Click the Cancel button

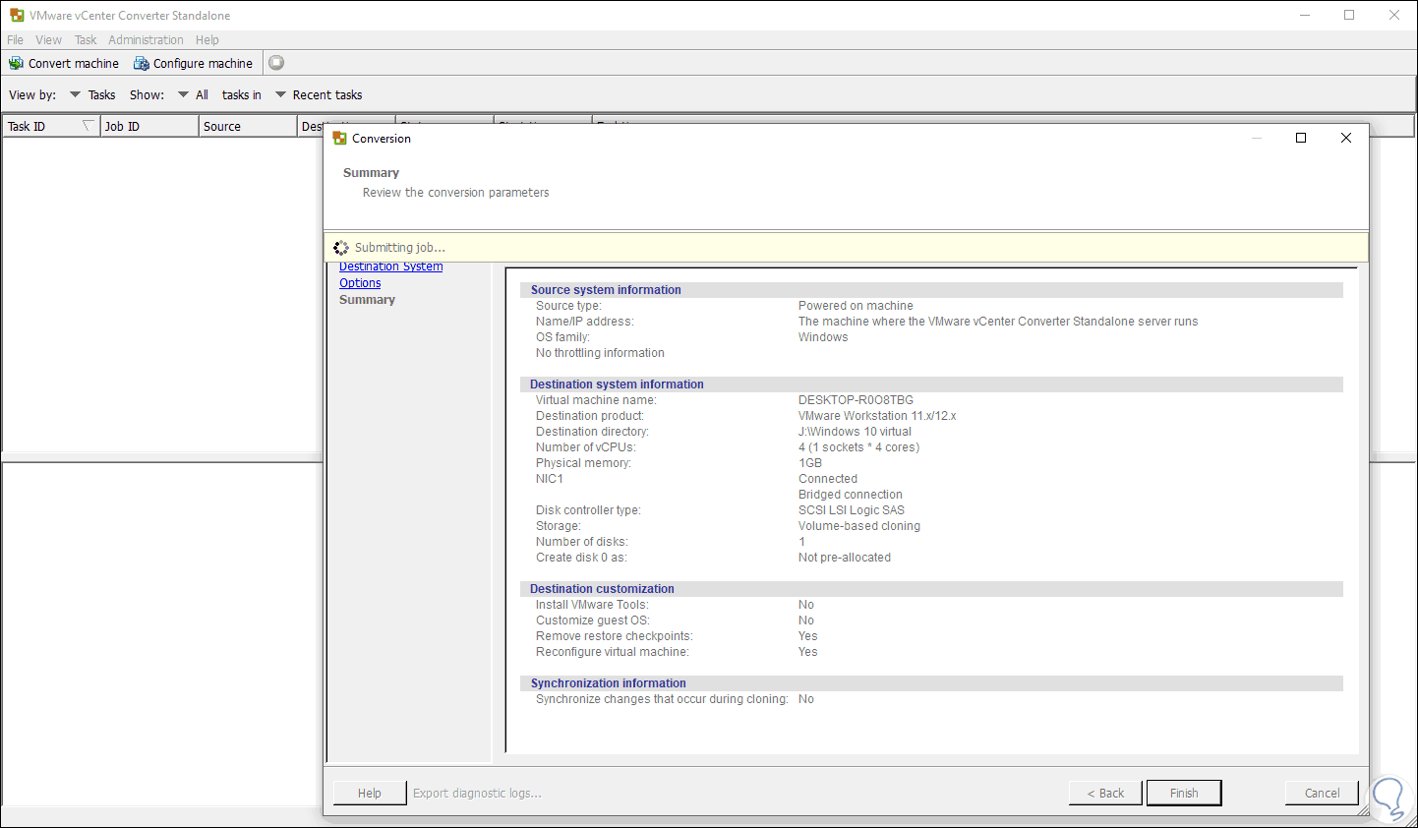[x=1322, y=794]
